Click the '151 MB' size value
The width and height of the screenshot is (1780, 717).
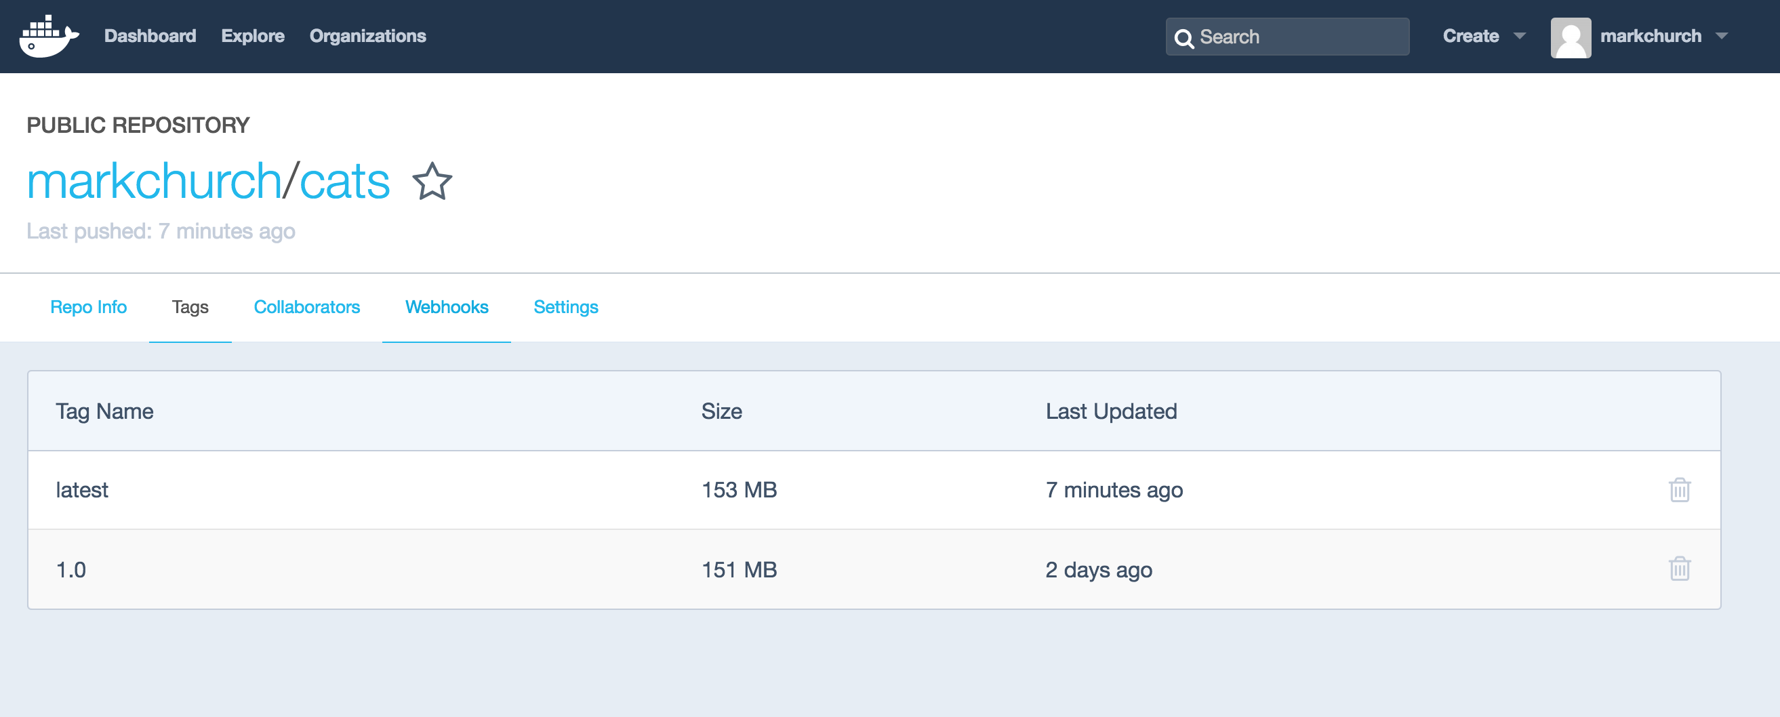[x=739, y=569]
